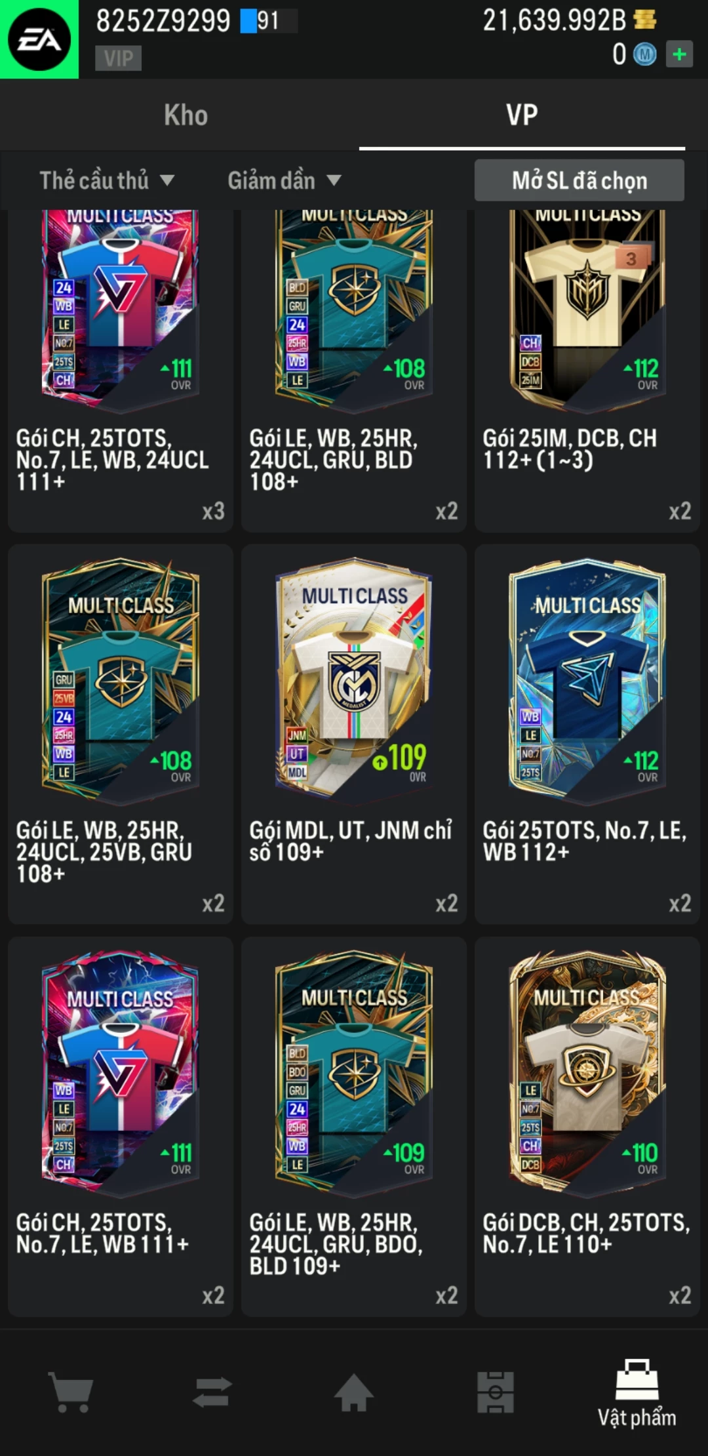Choose the Gói 25TOTS, No.7, LE, WB 112+ pack
The width and height of the screenshot is (708, 1456).
(x=587, y=734)
